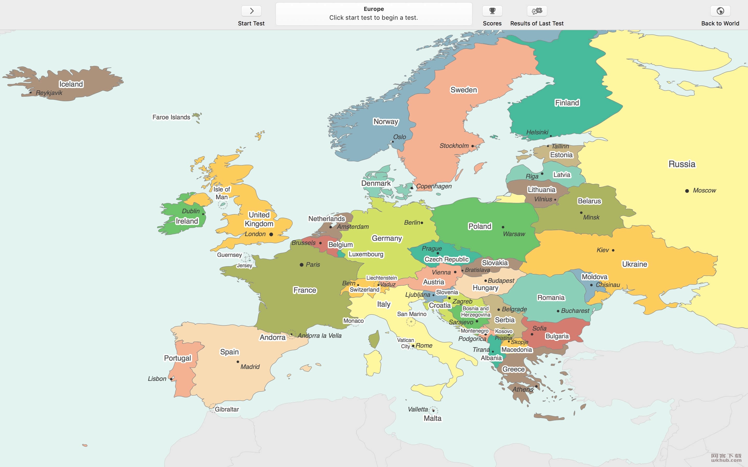This screenshot has height=467, width=748.
Task: Click the Oslo capital label
Action: click(x=399, y=137)
